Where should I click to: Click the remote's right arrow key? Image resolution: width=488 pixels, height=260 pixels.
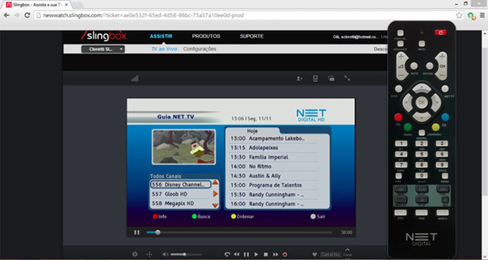436,103
